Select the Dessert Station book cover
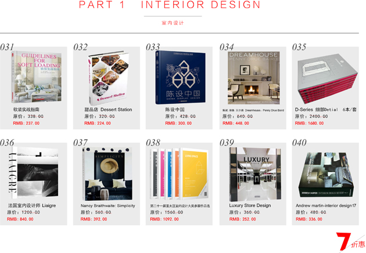 108,78
